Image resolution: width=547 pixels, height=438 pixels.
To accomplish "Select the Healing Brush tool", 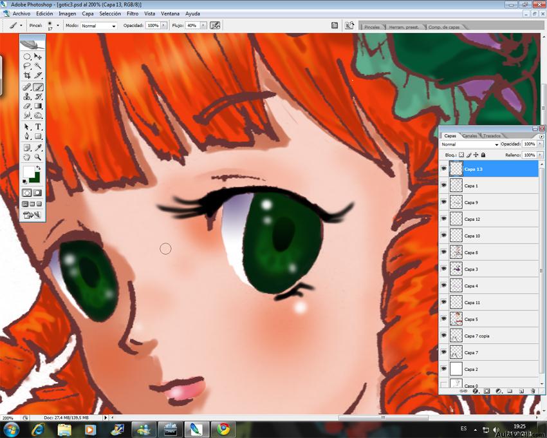I will [x=27, y=87].
